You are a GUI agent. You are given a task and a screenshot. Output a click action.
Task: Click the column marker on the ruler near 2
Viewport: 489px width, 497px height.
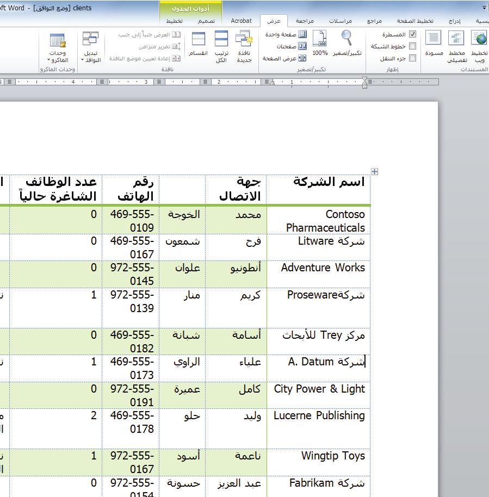[205, 82]
